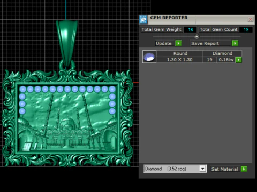Click the gem quantity cell 19
The width and height of the screenshot is (257, 192).
tap(209, 60)
